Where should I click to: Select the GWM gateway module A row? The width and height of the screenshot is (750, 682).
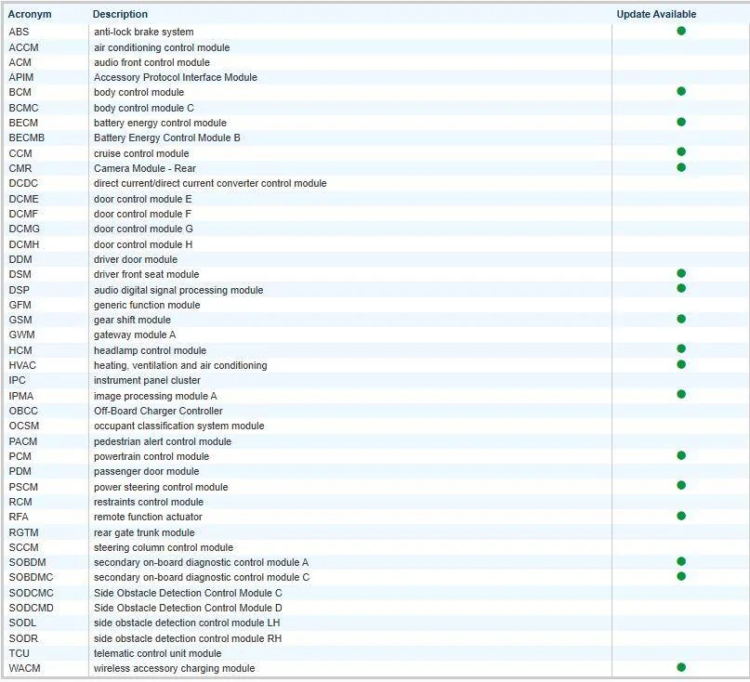tap(375, 334)
